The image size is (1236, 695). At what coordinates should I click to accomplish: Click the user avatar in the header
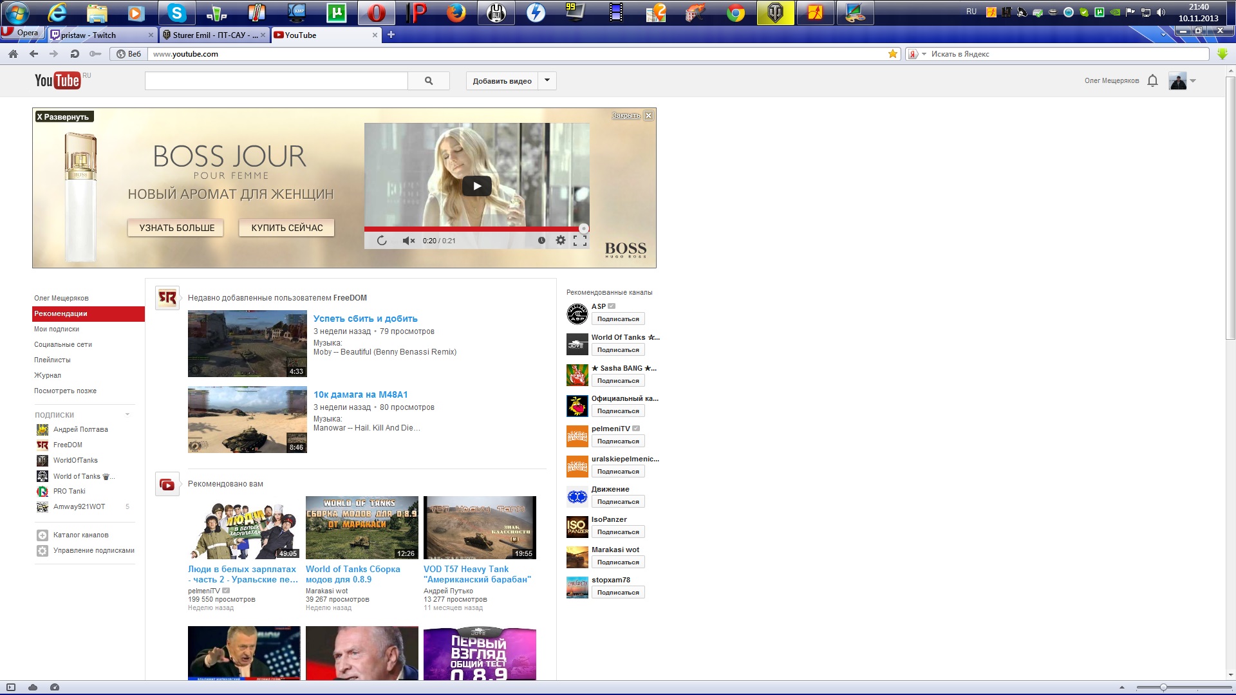[1177, 81]
